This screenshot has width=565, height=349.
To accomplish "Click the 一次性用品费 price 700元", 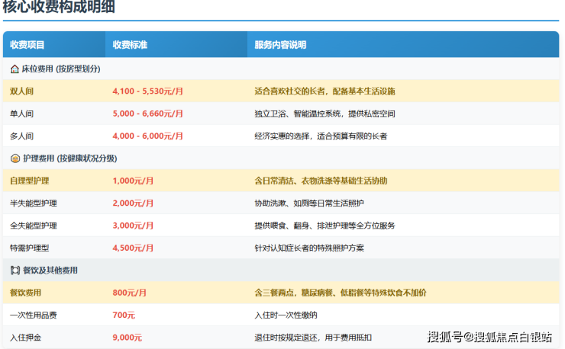I will pos(124,315).
